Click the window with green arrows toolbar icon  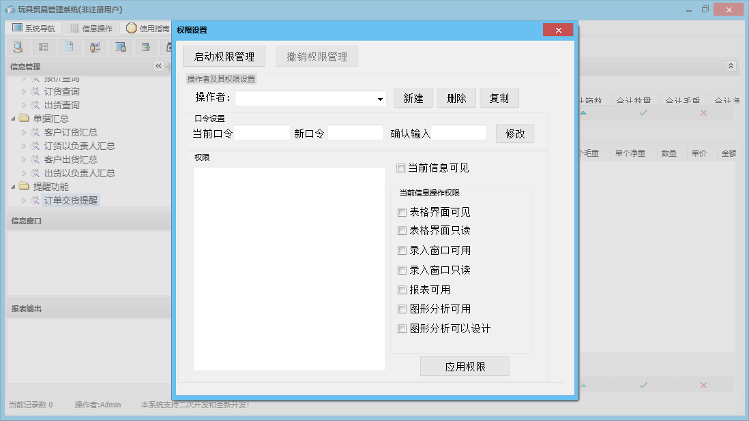146,47
